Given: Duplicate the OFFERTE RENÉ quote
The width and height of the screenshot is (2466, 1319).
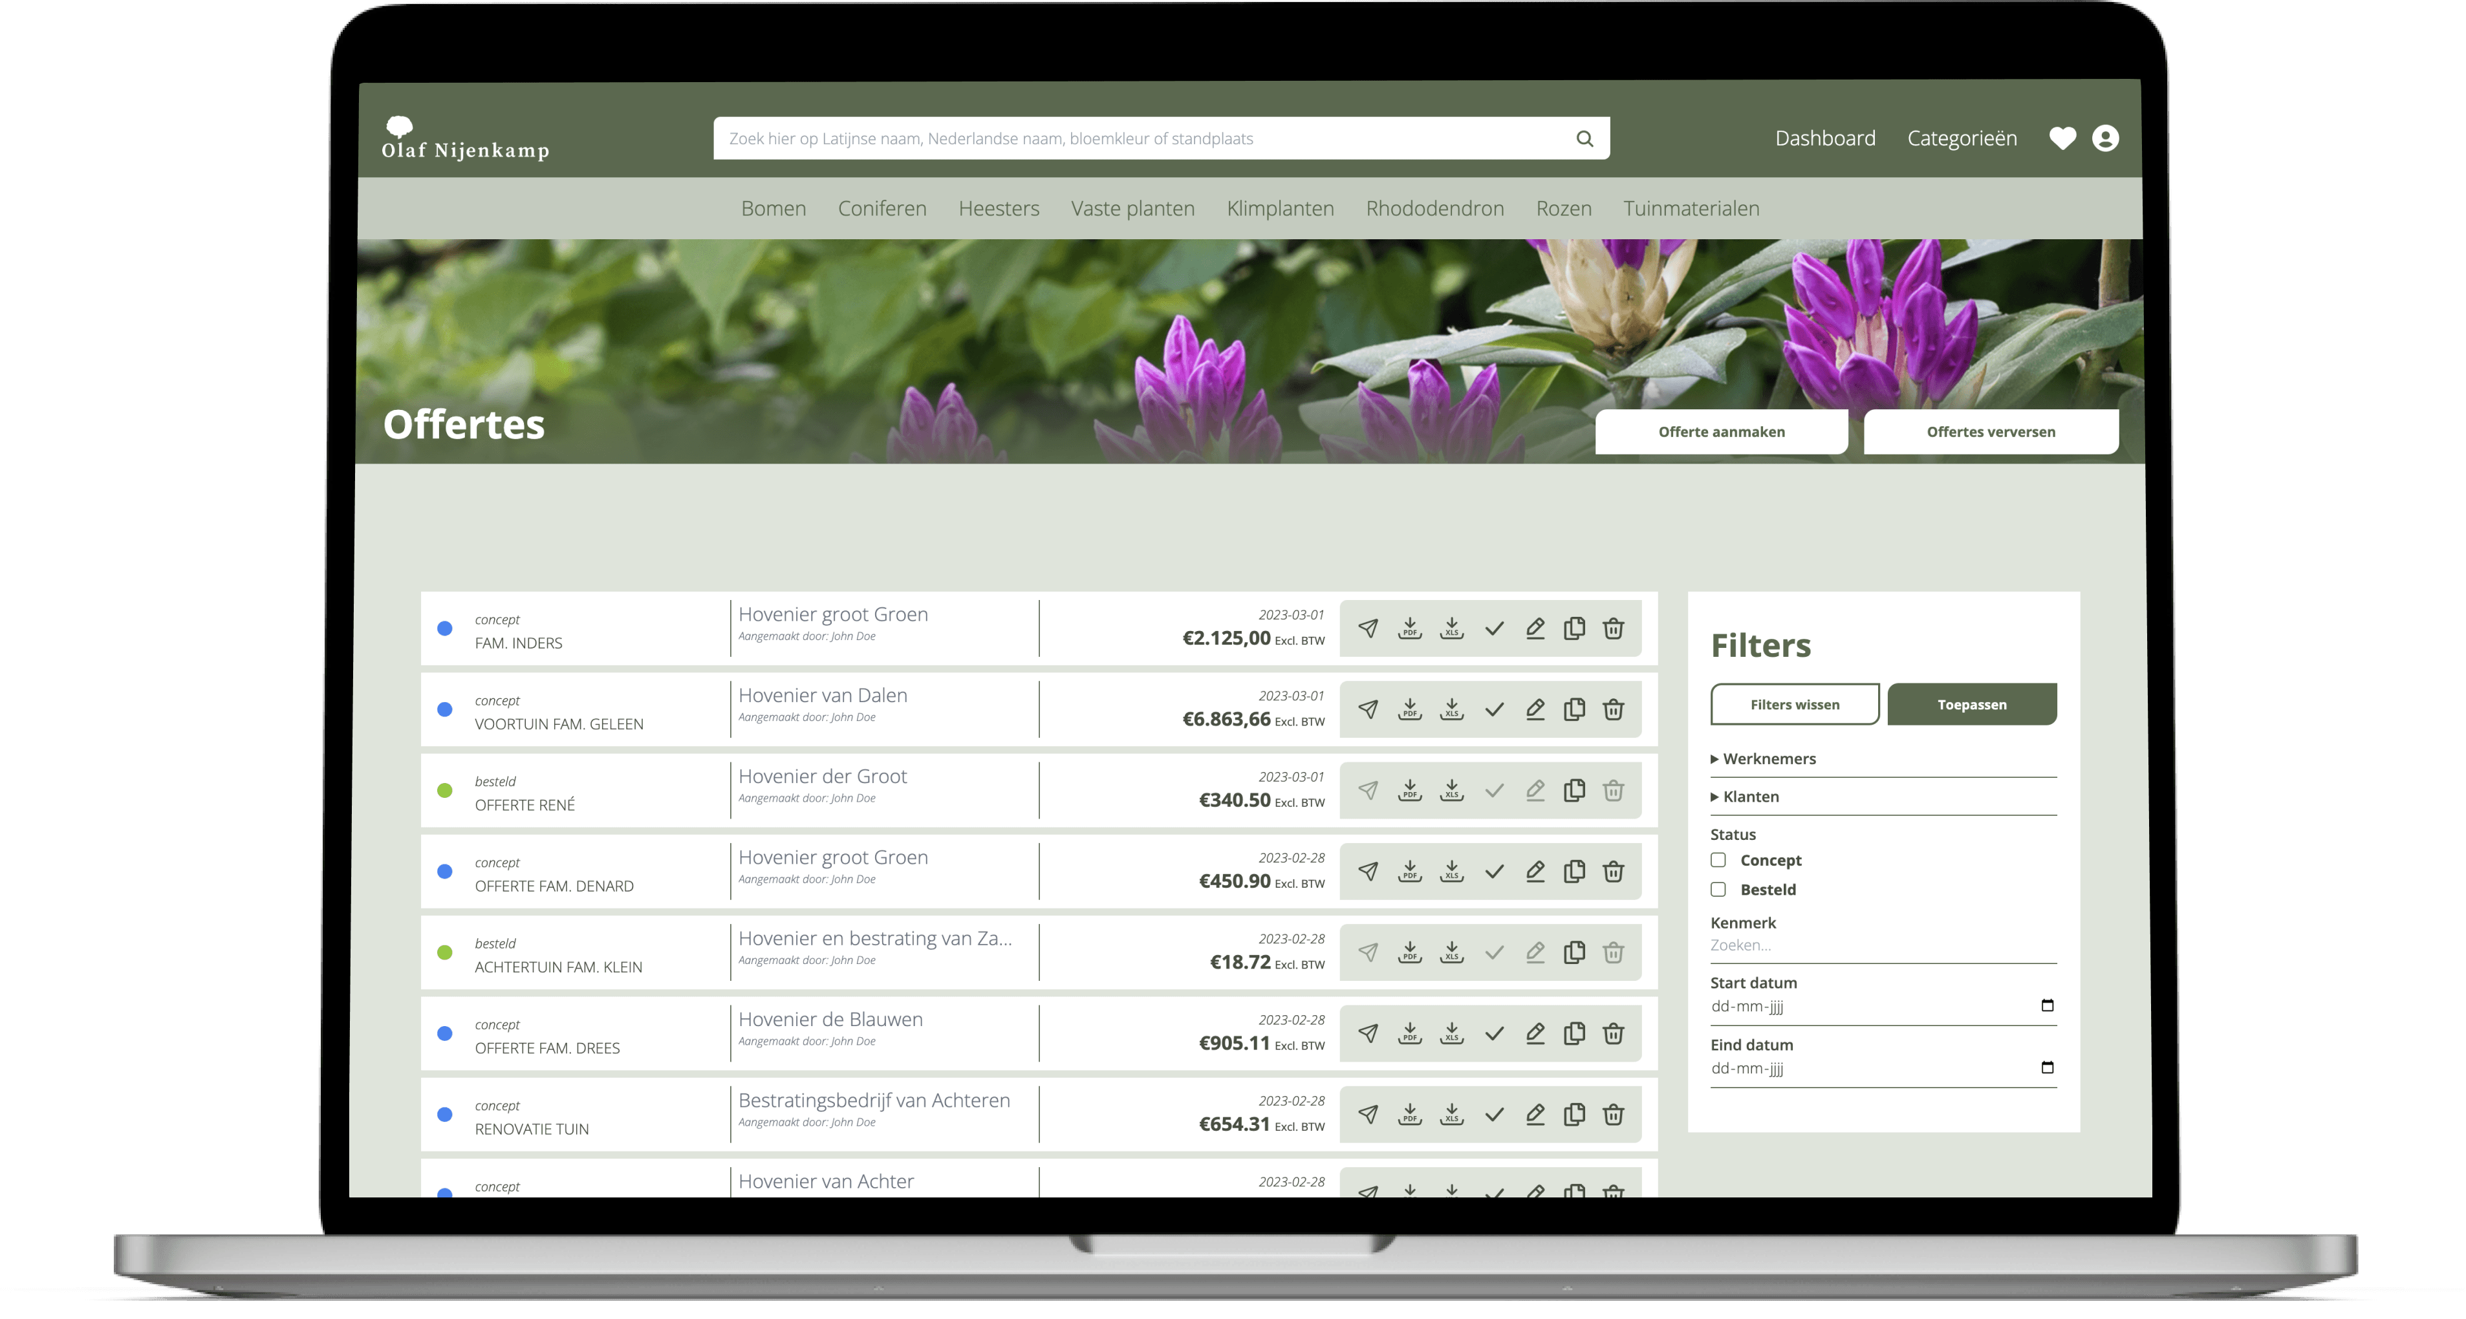Looking at the screenshot, I should (x=1575, y=791).
